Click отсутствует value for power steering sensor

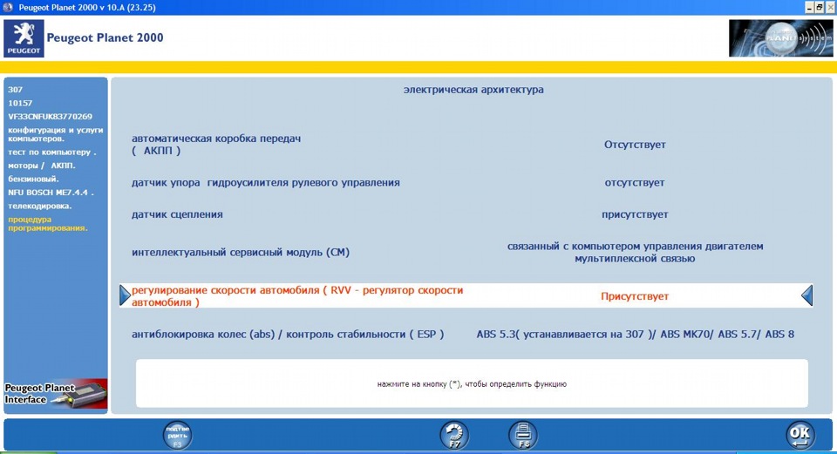click(635, 182)
